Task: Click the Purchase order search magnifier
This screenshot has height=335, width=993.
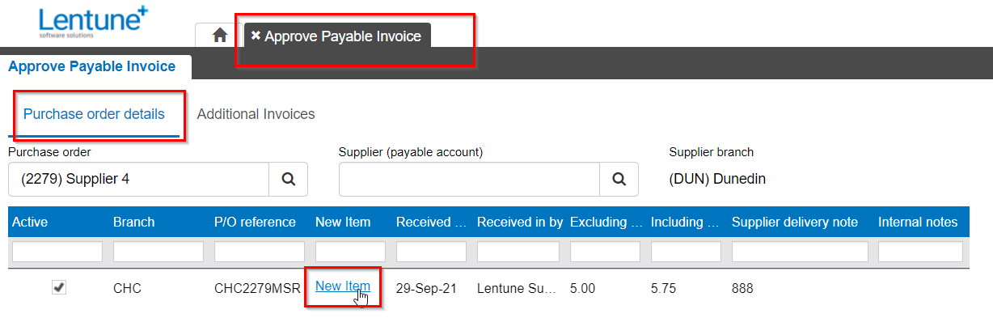Action: pyautogui.click(x=288, y=179)
